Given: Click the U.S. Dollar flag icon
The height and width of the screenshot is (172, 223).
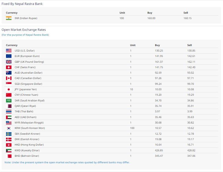Looking at the screenshot, I should [9, 51].
